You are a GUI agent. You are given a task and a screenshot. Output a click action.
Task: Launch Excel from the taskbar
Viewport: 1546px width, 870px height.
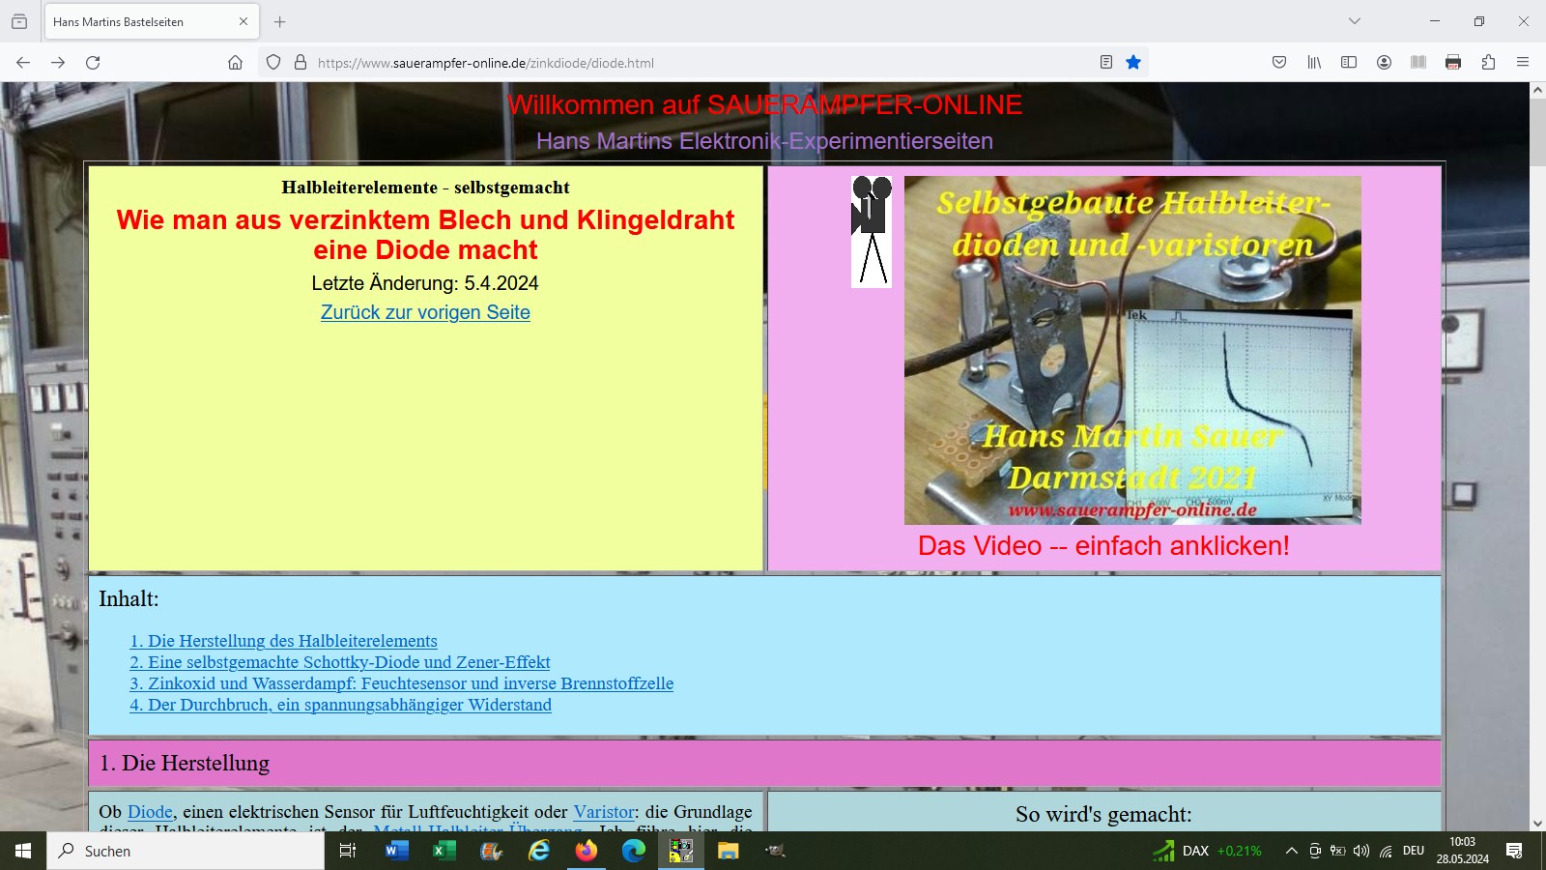click(444, 851)
